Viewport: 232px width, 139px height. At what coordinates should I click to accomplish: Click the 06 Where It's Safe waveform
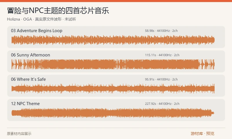(113, 89)
